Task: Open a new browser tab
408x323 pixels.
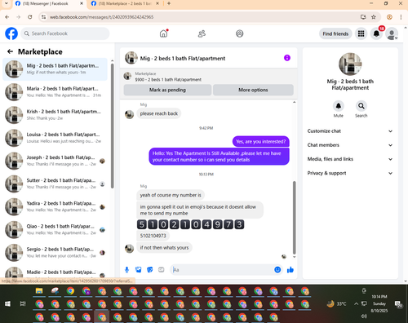Action: [x=169, y=3]
